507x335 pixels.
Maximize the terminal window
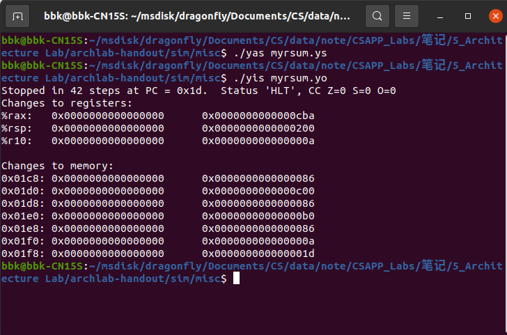pyautogui.click(x=468, y=15)
